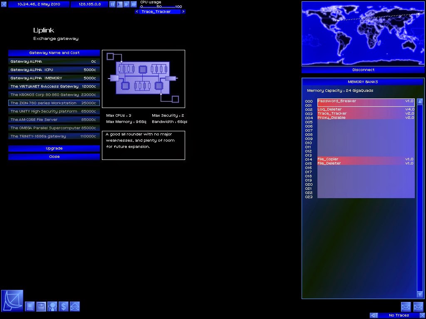Open the unread email envelope near No Traces
Image resolution: width=426 pixels, height=319 pixels.
406,307
